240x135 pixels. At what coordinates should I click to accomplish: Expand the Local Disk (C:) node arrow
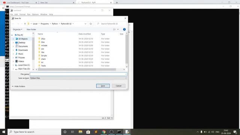click(x=13, y=65)
